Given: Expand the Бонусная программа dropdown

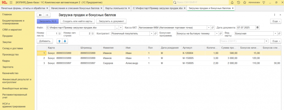Looking at the screenshot, I should 217,34.
